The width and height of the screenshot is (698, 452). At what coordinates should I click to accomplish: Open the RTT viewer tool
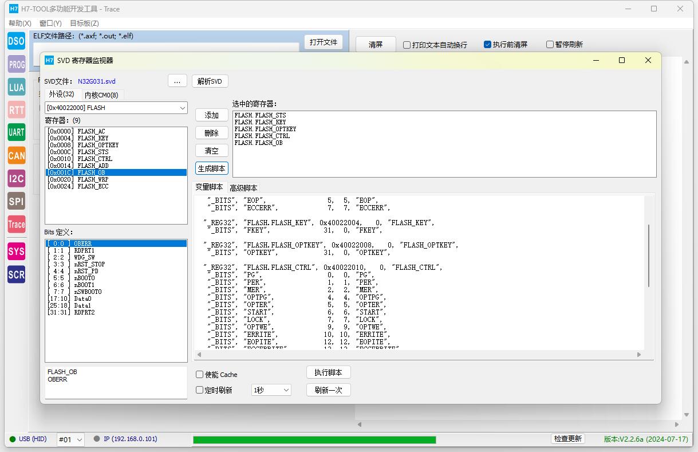click(17, 109)
